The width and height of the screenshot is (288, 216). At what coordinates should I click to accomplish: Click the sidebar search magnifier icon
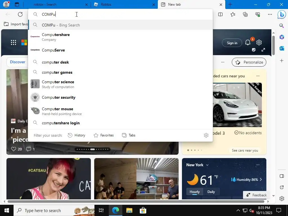point(282,26)
